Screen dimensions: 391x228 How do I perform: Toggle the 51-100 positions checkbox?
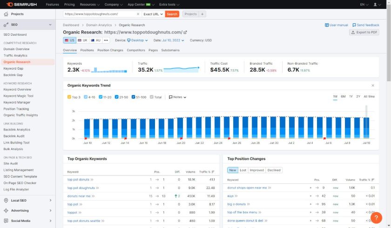coord(133,97)
